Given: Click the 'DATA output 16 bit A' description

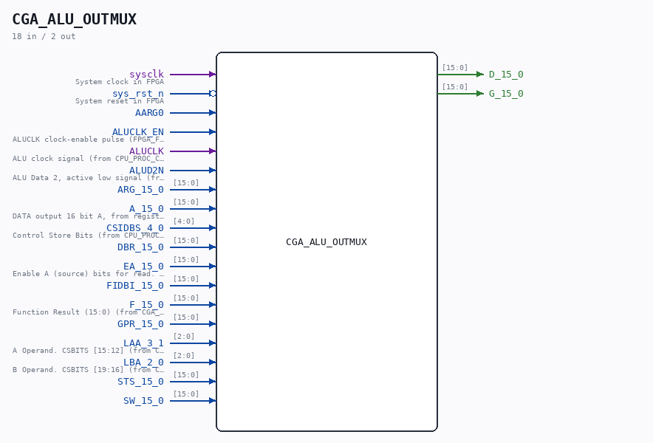Looking at the screenshot, I should [89, 216].
